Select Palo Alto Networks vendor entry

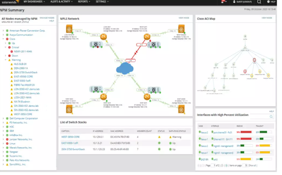tap(19, 160)
